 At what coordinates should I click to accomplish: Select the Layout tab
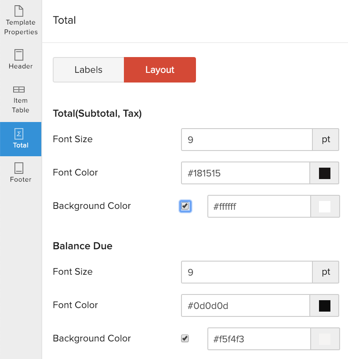160,70
